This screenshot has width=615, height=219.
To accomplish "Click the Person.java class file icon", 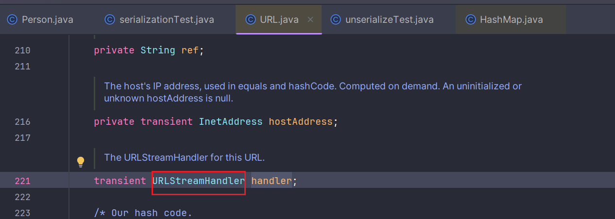I will click(x=12, y=19).
